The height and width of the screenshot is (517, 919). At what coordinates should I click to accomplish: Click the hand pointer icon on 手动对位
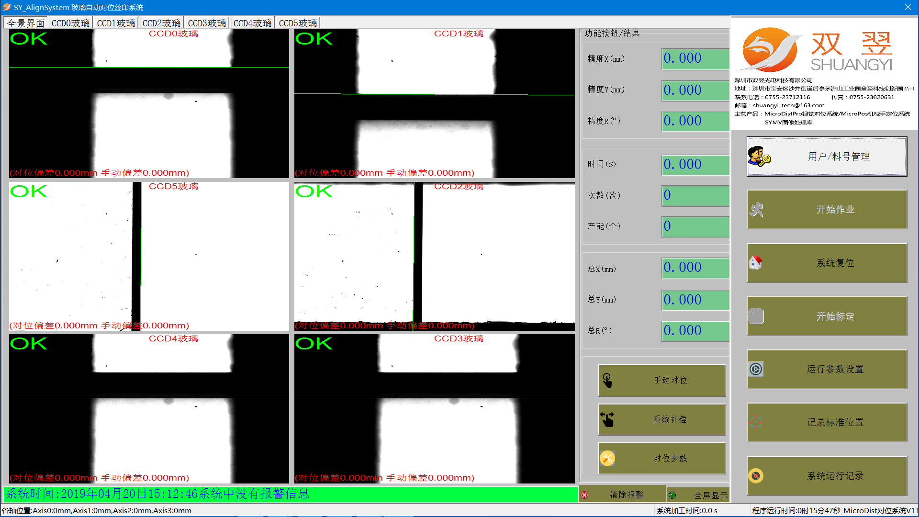coord(607,380)
